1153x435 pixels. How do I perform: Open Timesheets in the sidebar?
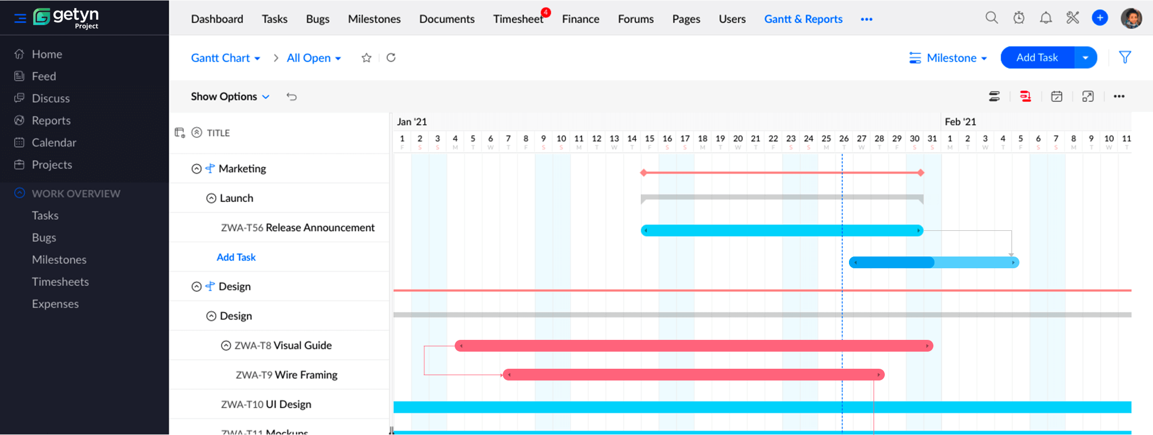[x=60, y=282]
